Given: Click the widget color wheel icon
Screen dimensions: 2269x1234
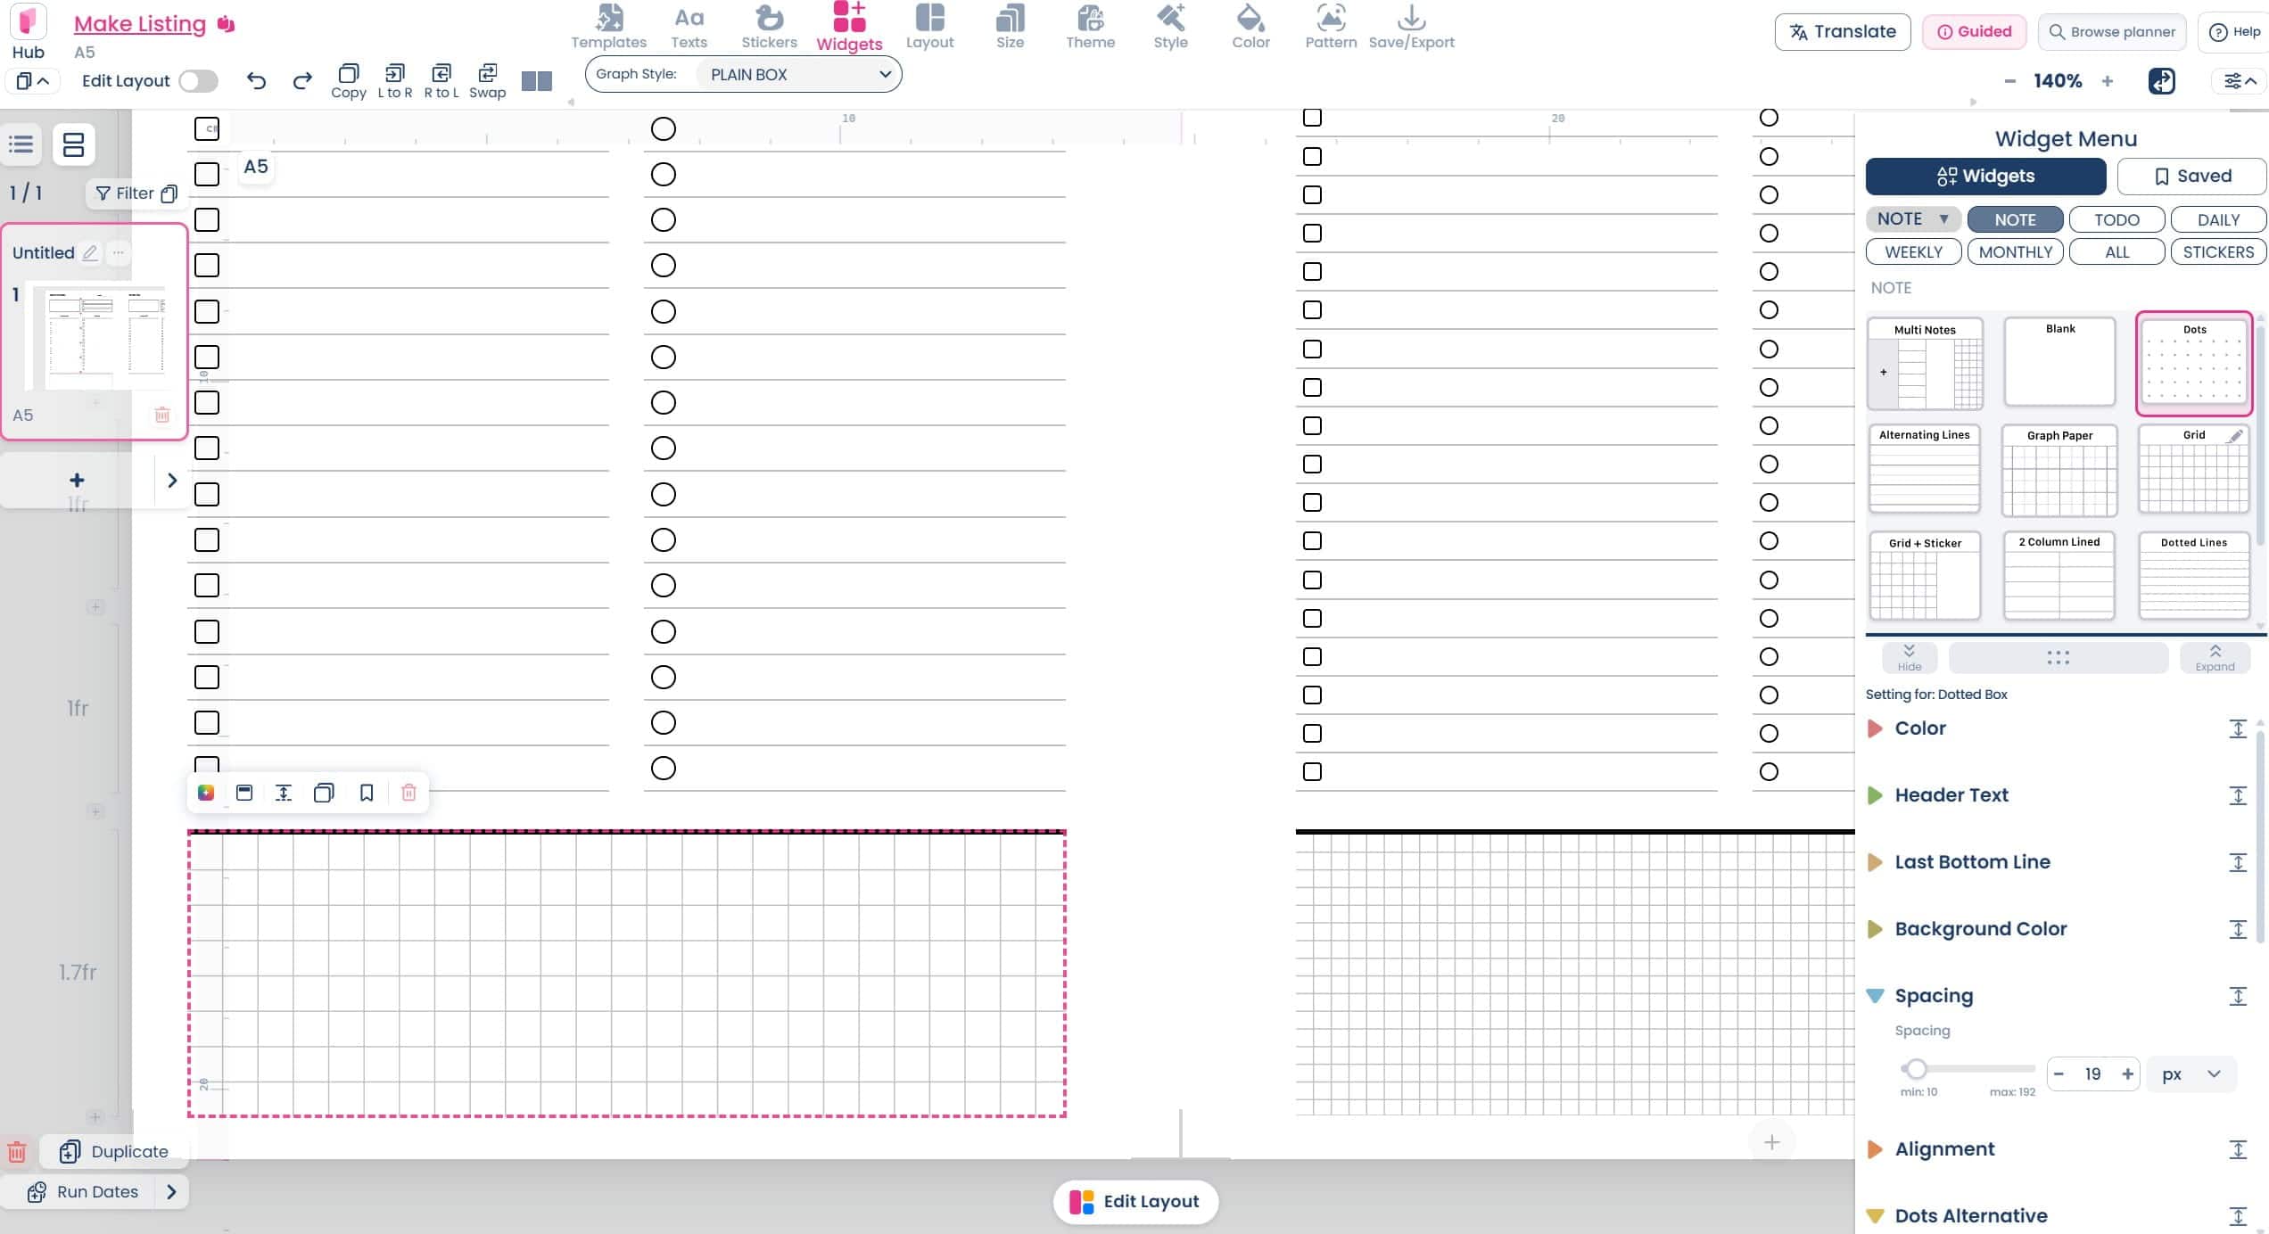Looking at the screenshot, I should tap(206, 793).
